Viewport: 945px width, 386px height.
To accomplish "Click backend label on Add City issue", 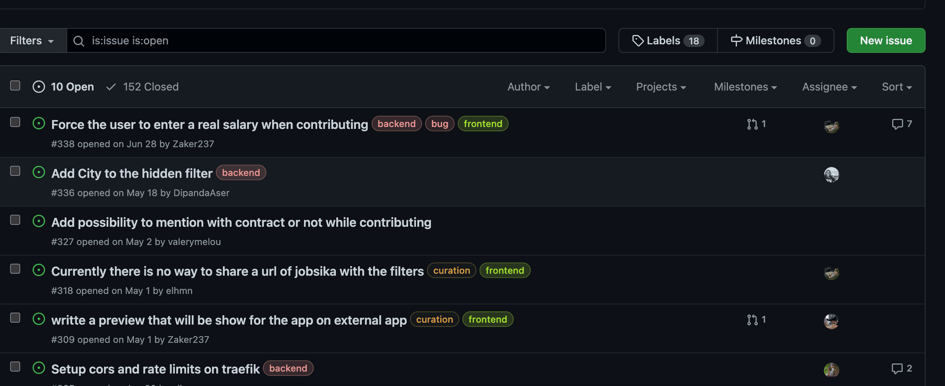I will 241,172.
